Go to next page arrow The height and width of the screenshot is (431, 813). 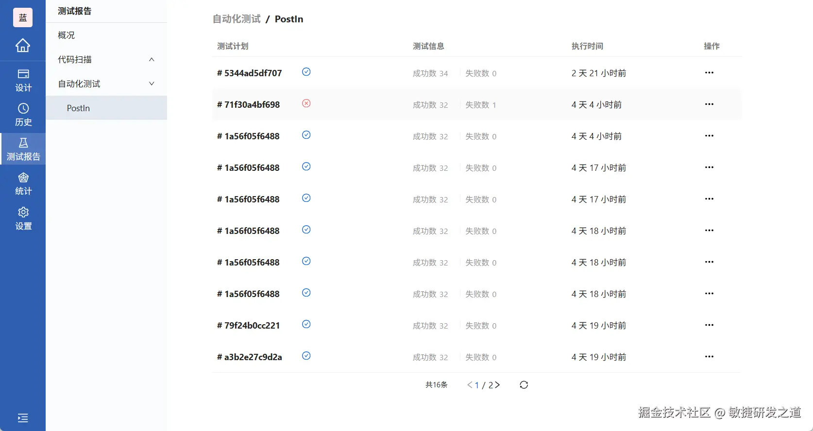[497, 385]
